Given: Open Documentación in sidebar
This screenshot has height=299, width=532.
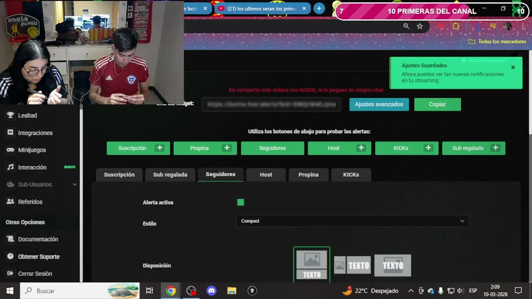Looking at the screenshot, I should 38,239.
